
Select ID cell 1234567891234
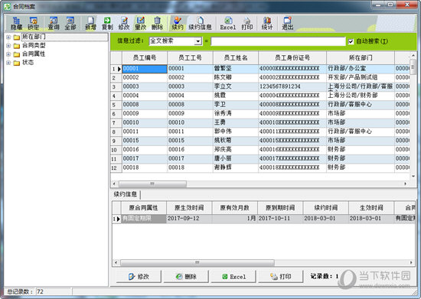pyautogui.click(x=292, y=86)
